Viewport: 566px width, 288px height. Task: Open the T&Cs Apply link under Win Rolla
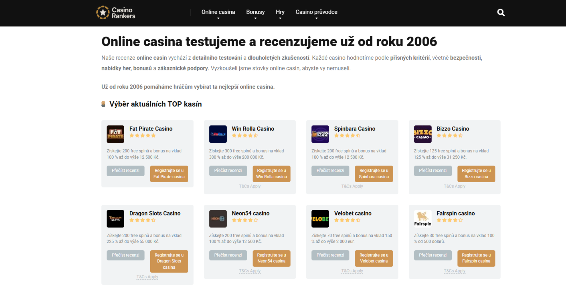(250, 186)
